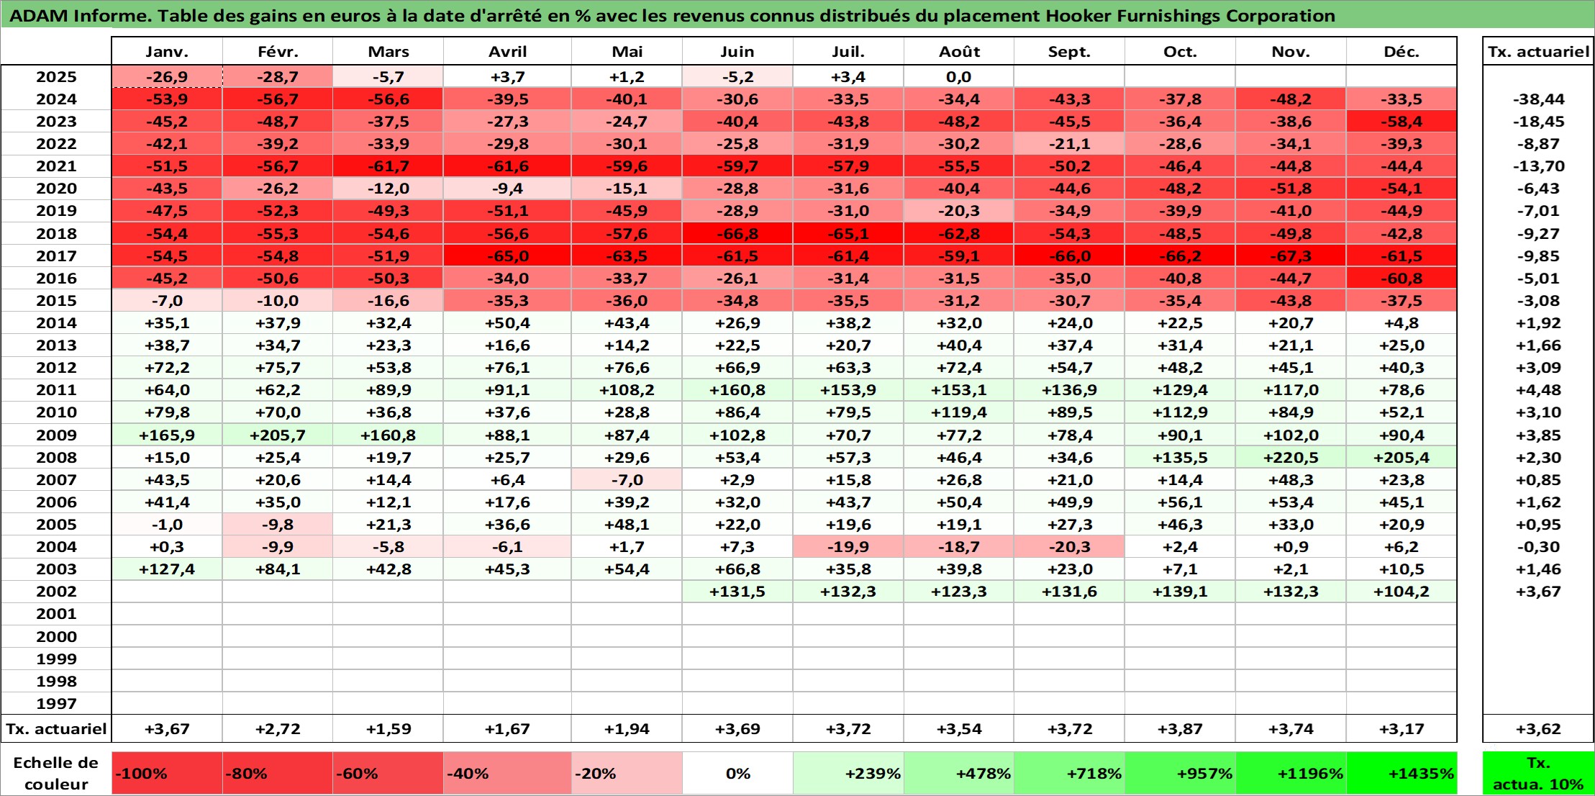Click the -20% light red swatch
Image resolution: width=1595 pixels, height=796 pixels.
627,774
